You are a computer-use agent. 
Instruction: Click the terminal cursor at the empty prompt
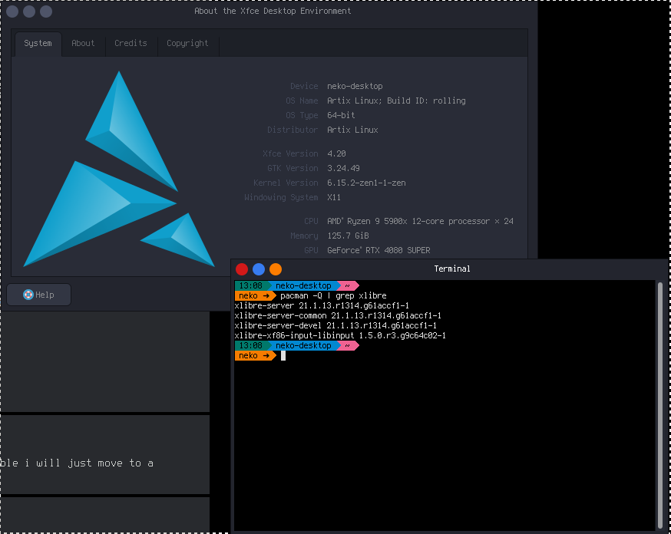[283, 356]
